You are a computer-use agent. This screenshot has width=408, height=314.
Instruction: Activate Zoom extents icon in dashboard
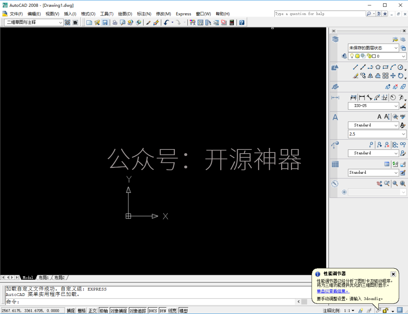[x=403, y=183]
